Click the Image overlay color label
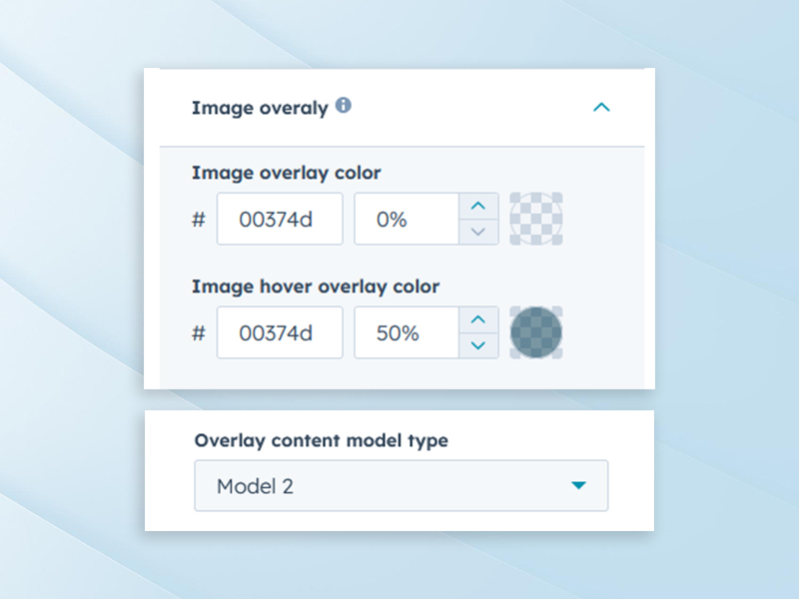This screenshot has height=599, width=799. [287, 173]
